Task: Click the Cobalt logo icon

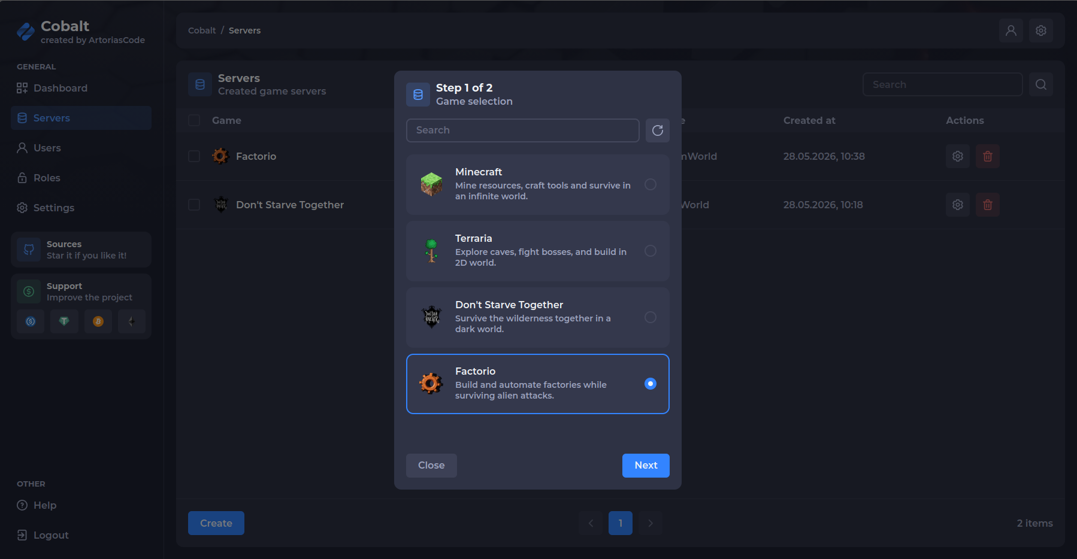Action: coord(26,32)
